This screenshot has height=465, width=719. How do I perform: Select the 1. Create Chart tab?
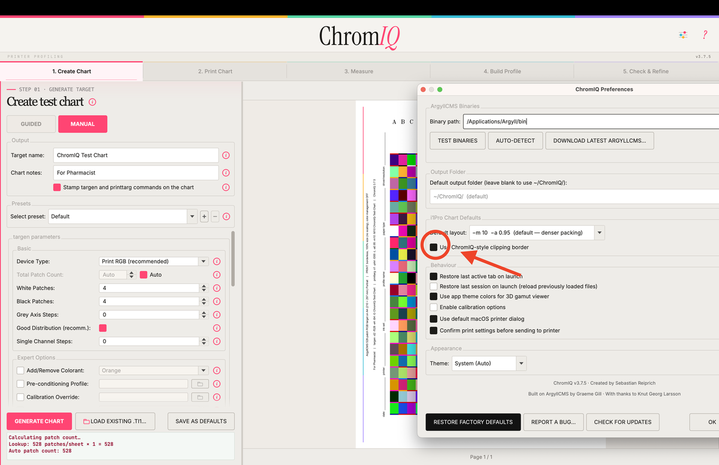(x=71, y=71)
